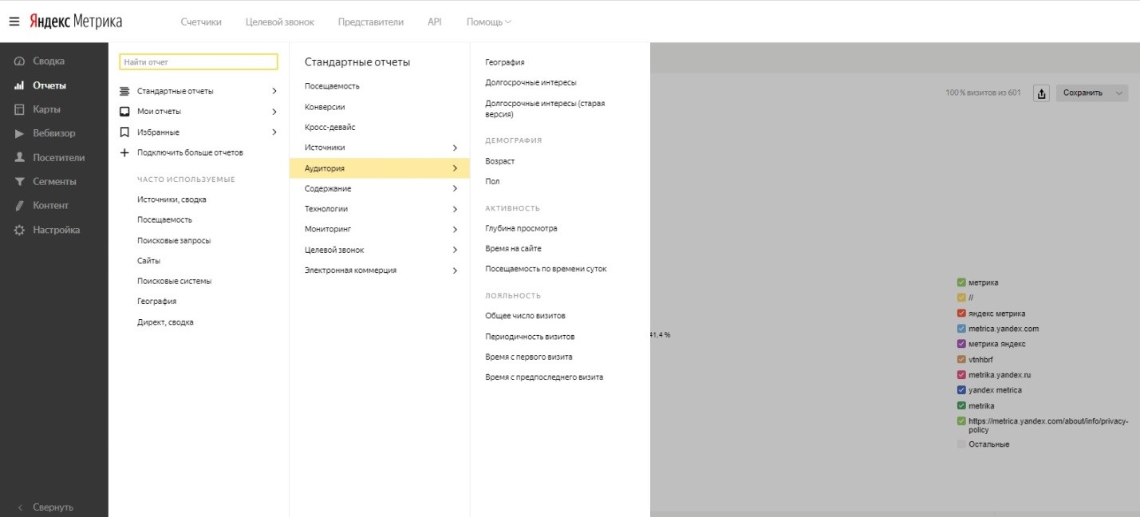1140x517 pixels.
Task: Open API in top navigation
Action: (435, 22)
